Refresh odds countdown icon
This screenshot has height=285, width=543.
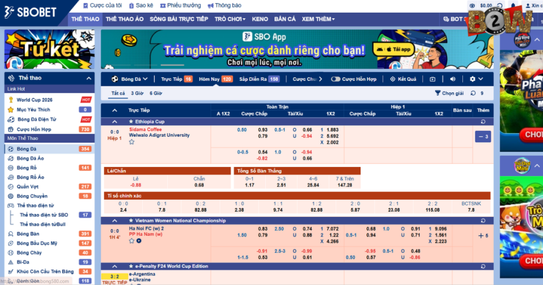(x=473, y=93)
